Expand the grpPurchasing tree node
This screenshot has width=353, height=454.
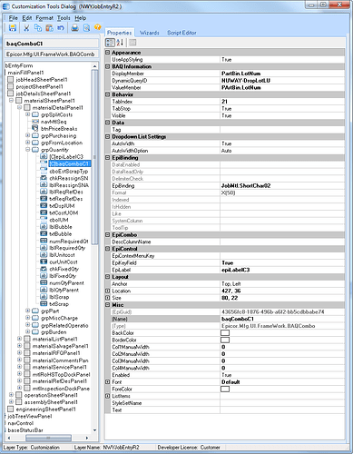pyautogui.click(x=27, y=135)
